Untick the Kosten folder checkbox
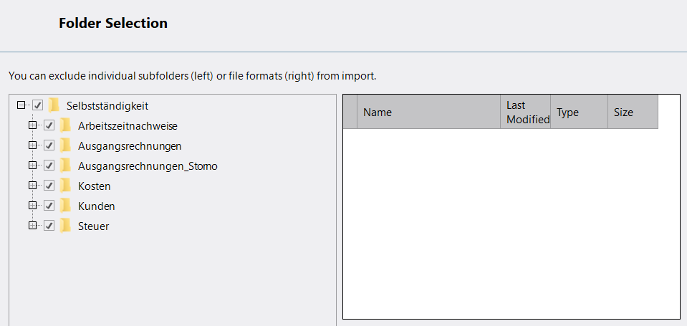This screenshot has height=326, width=687. point(49,186)
